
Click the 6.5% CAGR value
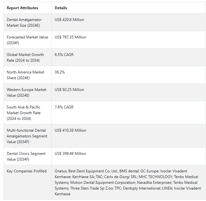[64, 55]
